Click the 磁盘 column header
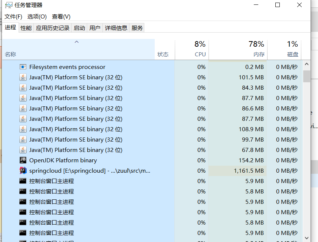Viewport: 318px width, 242px height. point(292,49)
